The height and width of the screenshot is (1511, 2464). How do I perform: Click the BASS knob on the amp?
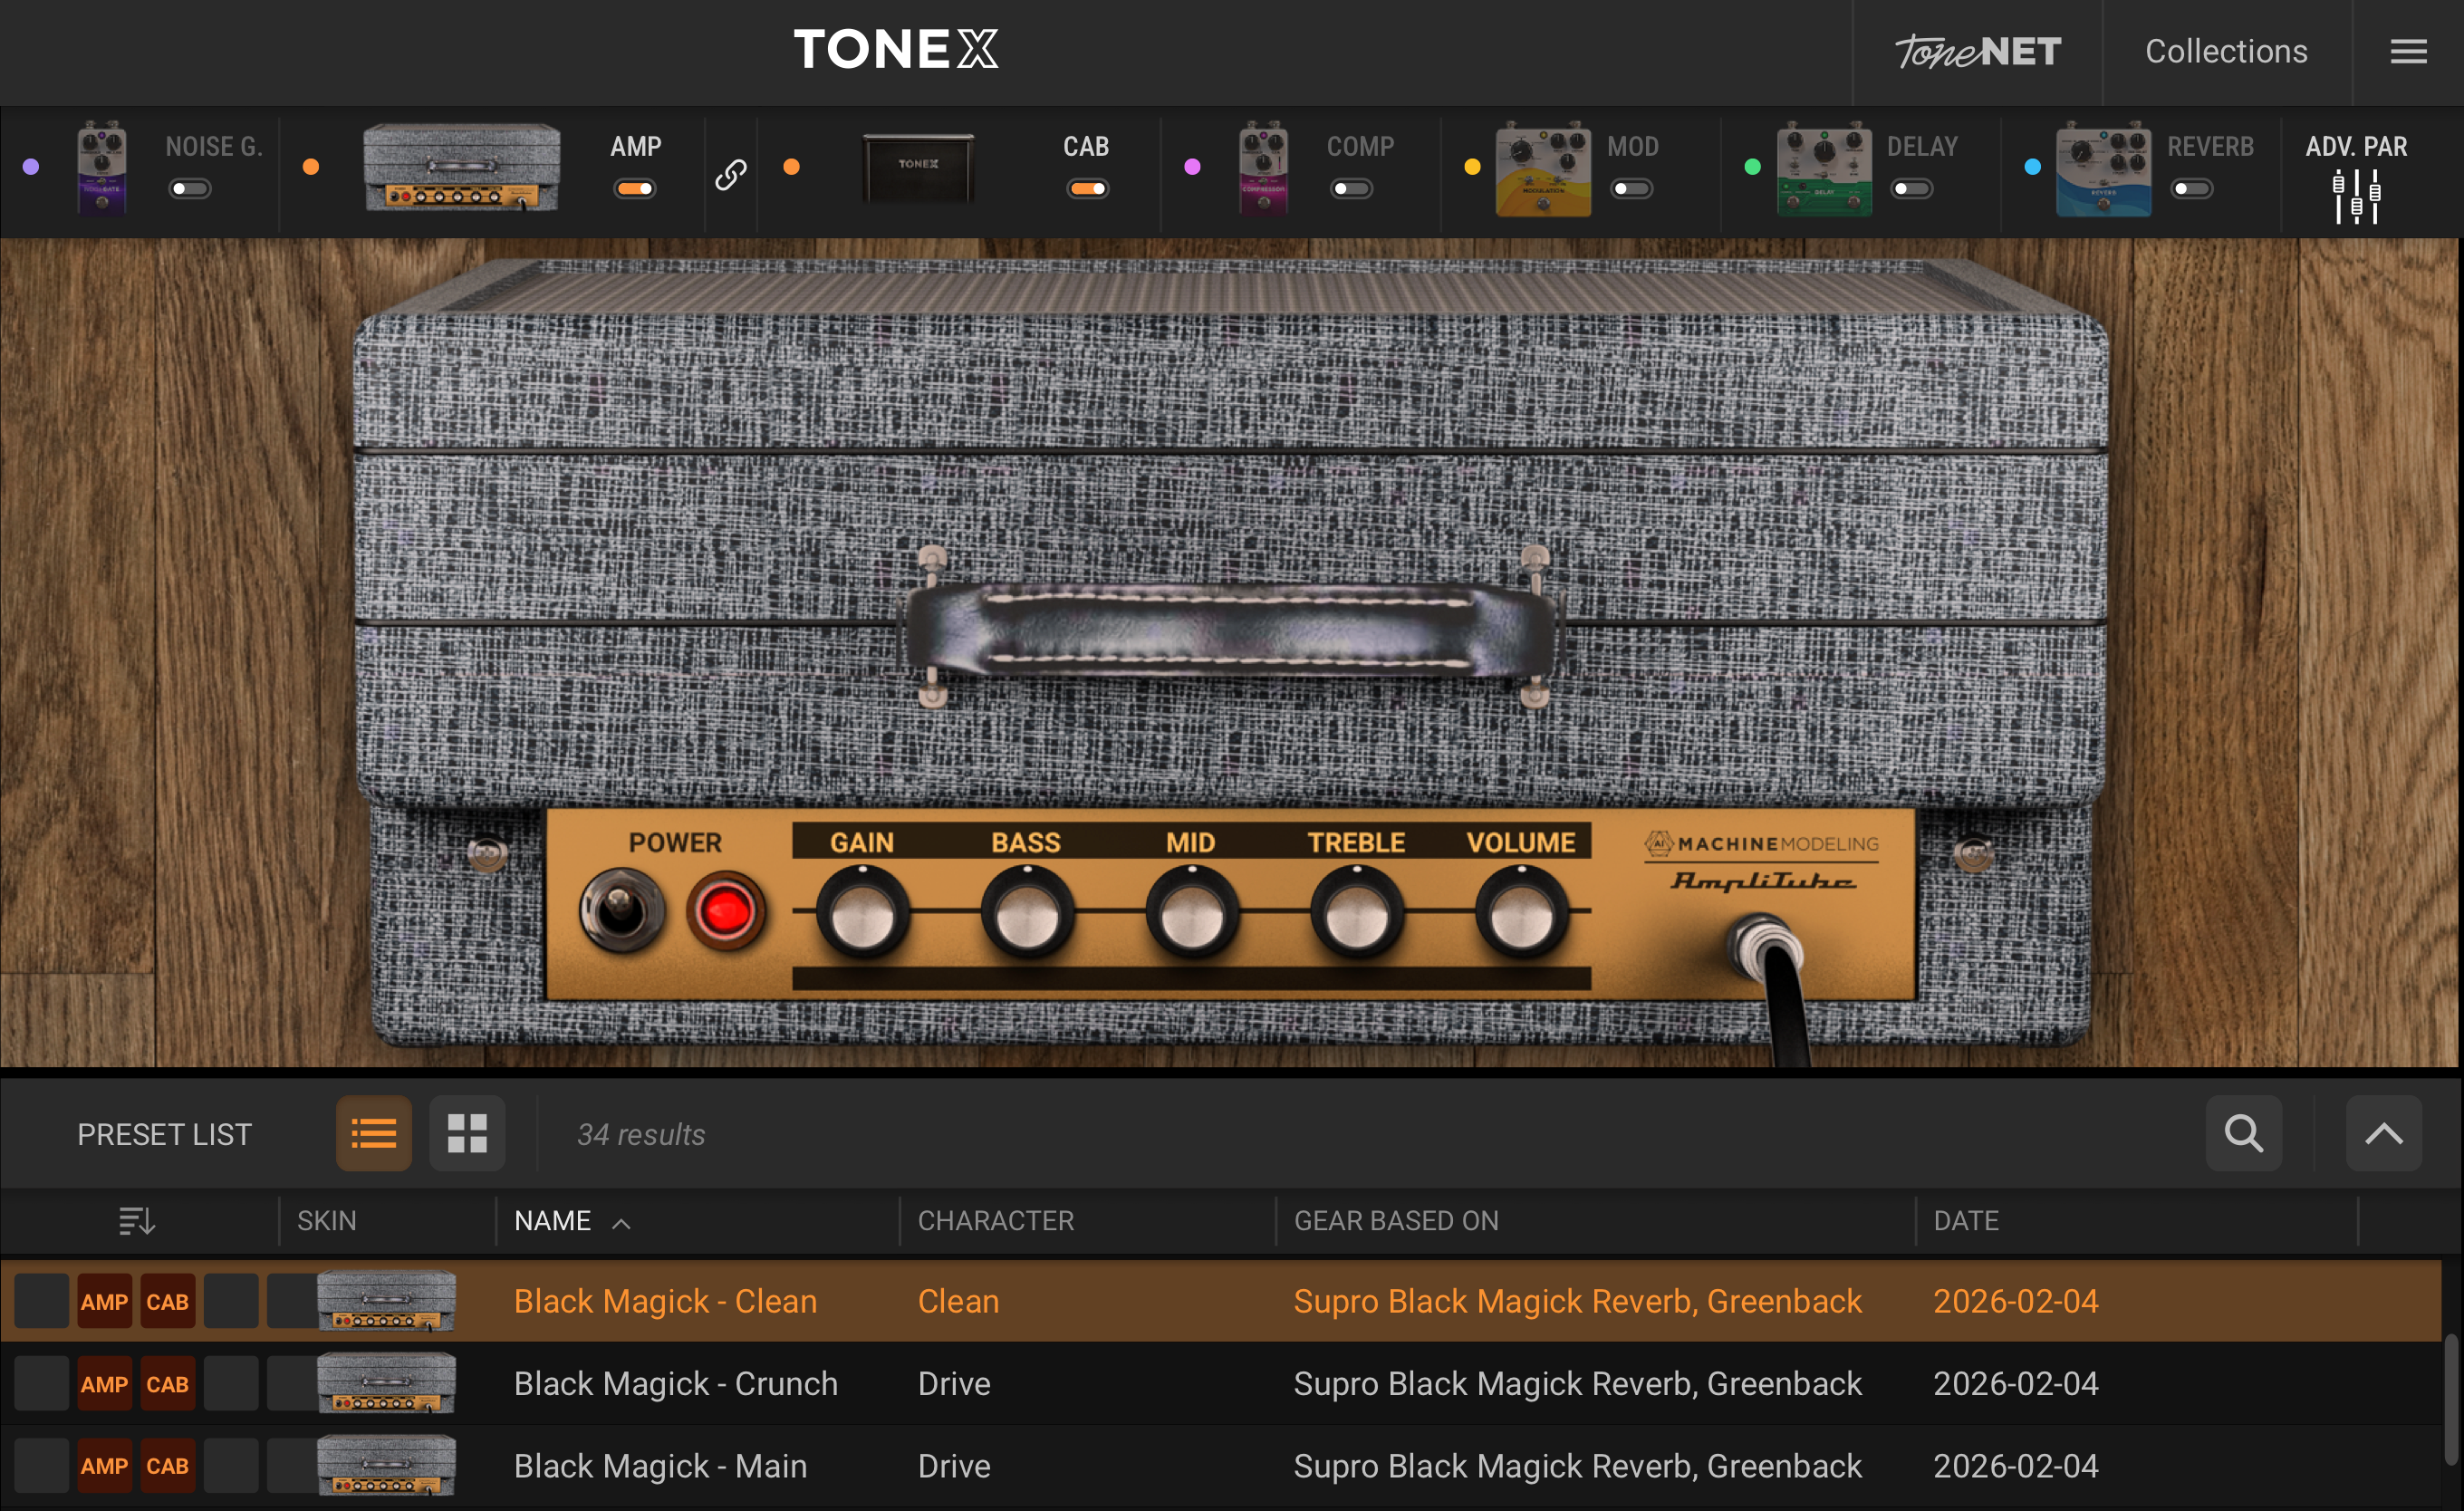click(x=1027, y=914)
